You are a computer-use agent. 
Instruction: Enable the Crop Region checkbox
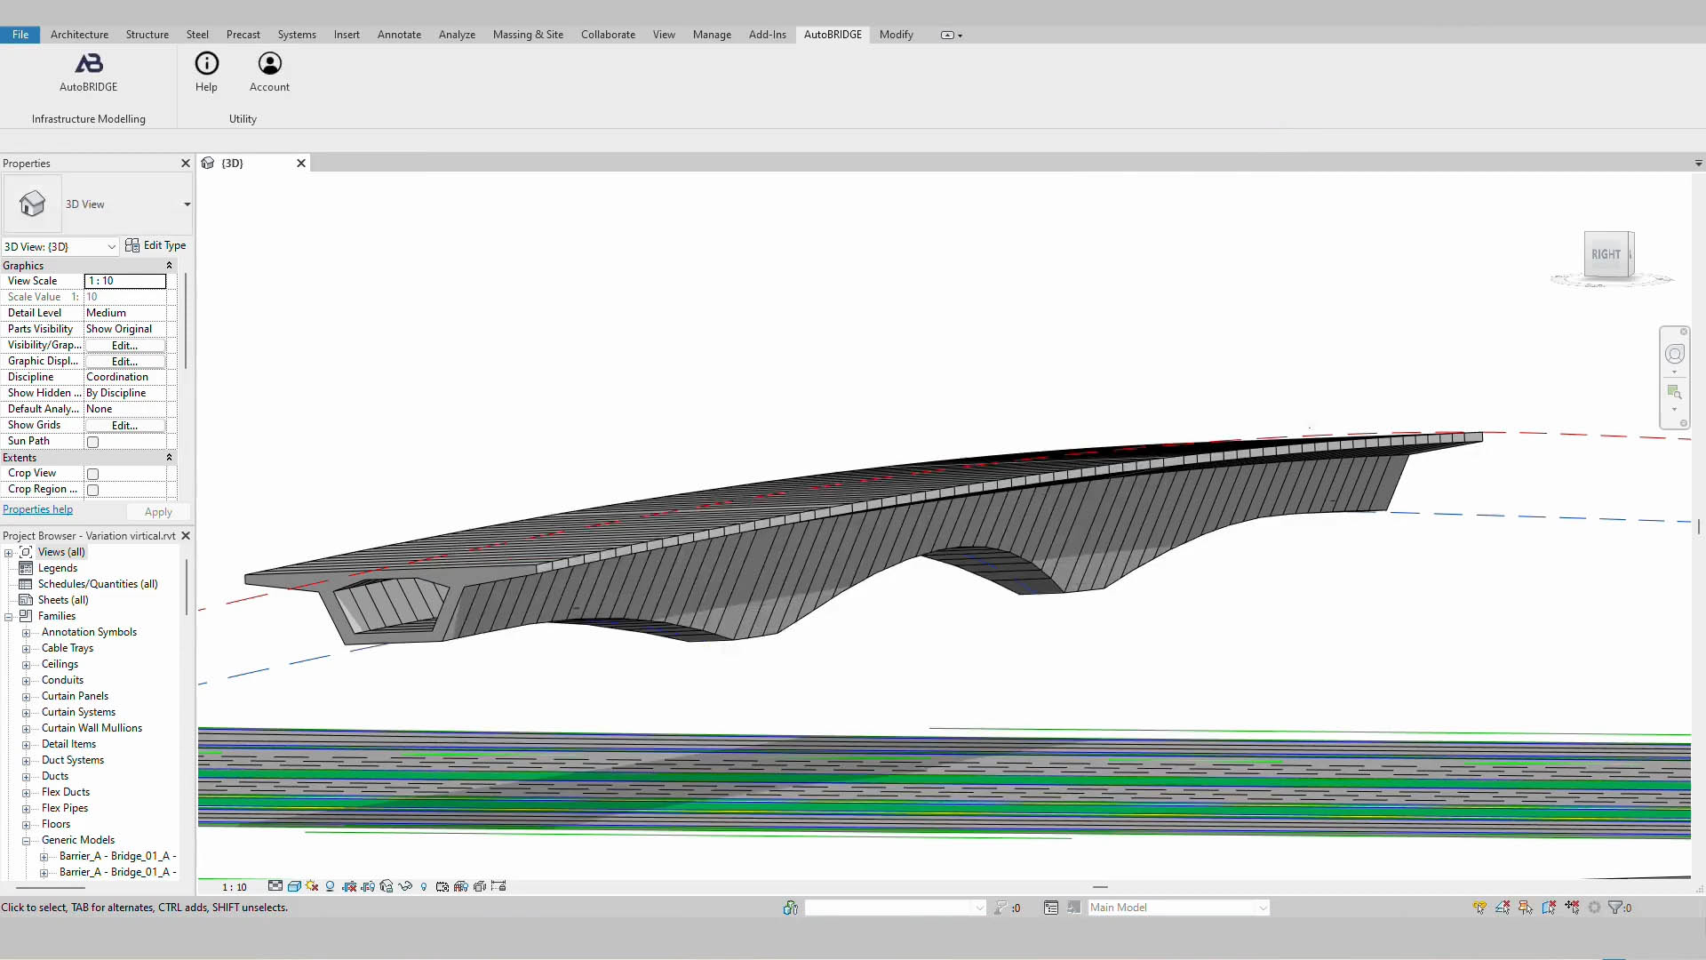(92, 490)
